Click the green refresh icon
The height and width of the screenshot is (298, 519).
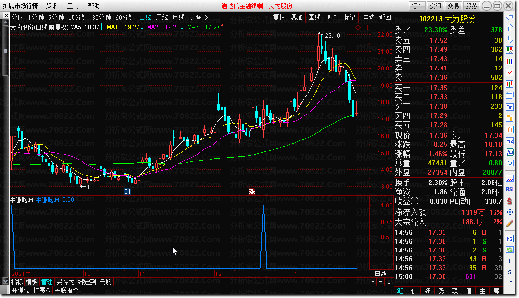click(509, 250)
